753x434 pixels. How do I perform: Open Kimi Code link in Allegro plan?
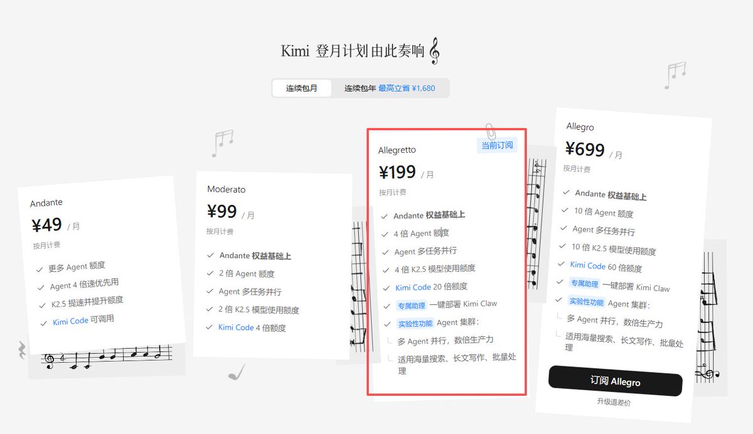(x=588, y=266)
